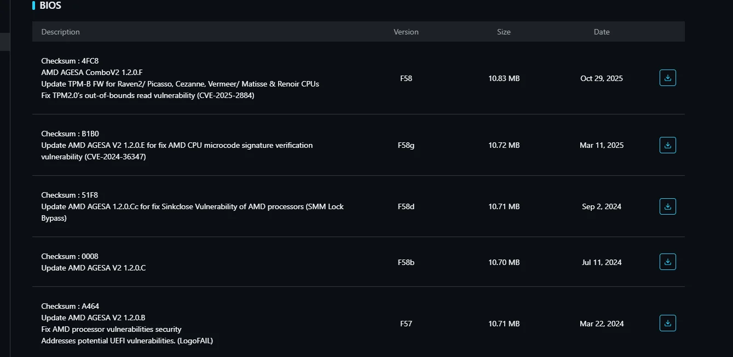Download BIOS version F57
The image size is (733, 357).
click(667, 324)
